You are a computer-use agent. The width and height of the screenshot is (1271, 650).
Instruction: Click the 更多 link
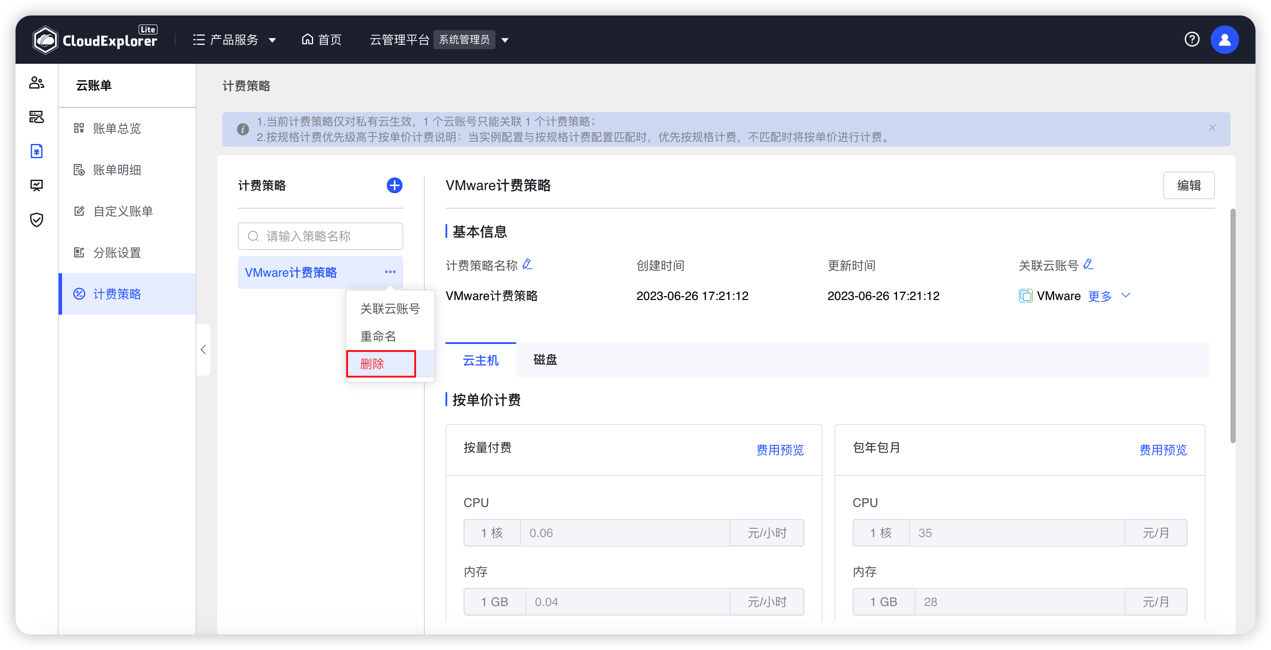[x=1100, y=296]
